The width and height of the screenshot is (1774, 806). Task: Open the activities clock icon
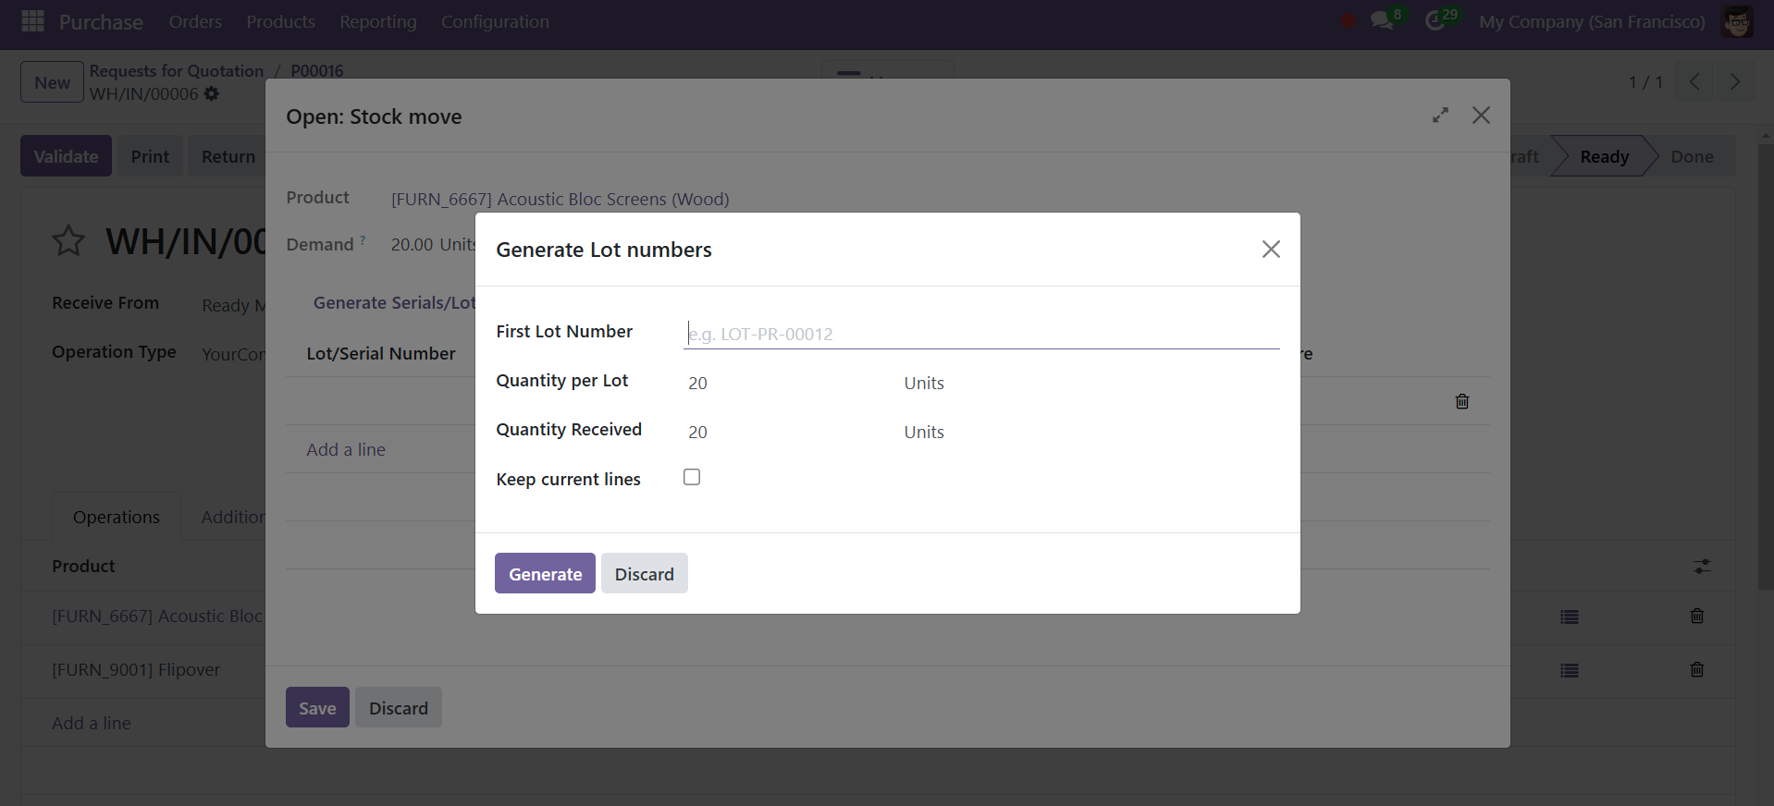pyautogui.click(x=1435, y=21)
